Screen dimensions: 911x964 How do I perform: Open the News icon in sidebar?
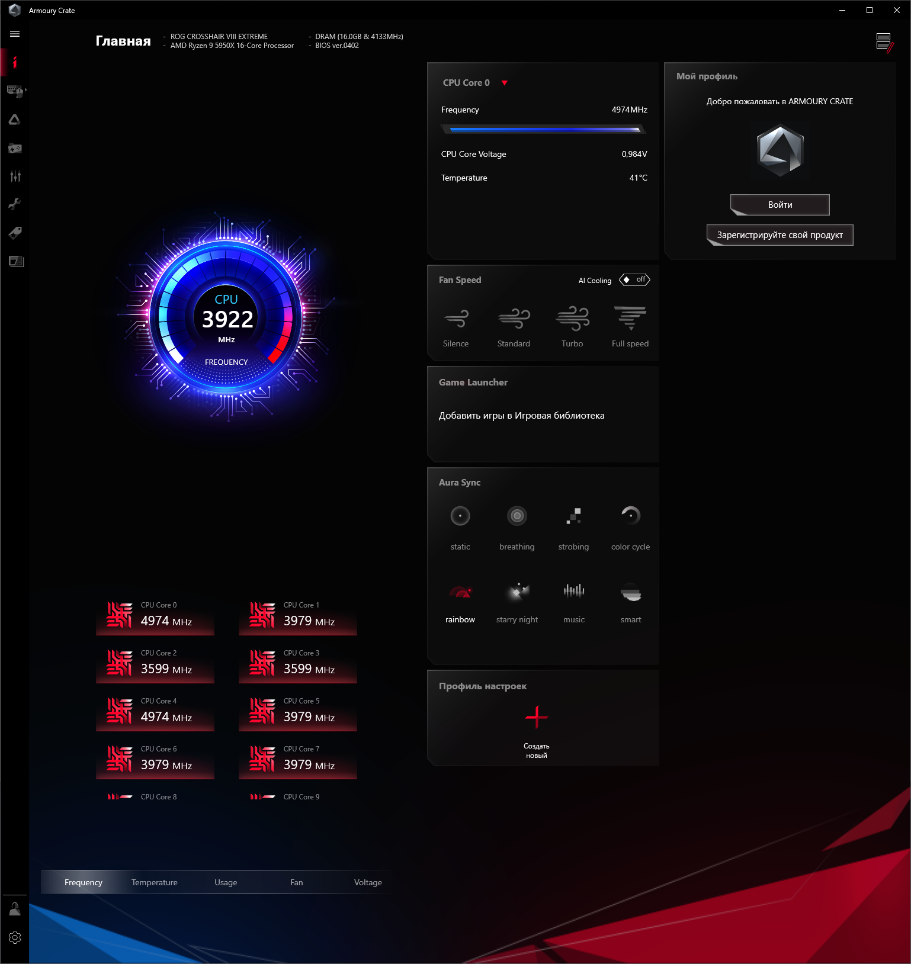tap(16, 261)
